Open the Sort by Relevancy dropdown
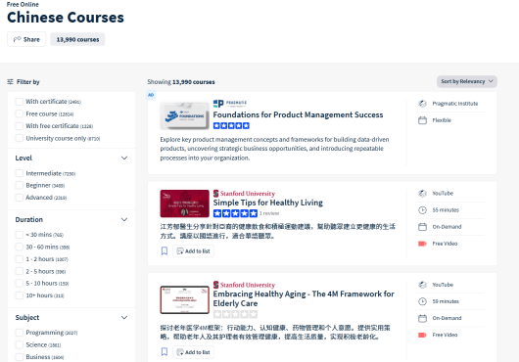Image resolution: width=519 pixels, height=362 pixels. coord(467,81)
